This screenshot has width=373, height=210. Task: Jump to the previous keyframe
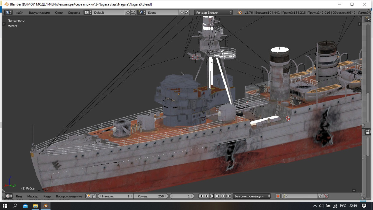tap(206, 196)
